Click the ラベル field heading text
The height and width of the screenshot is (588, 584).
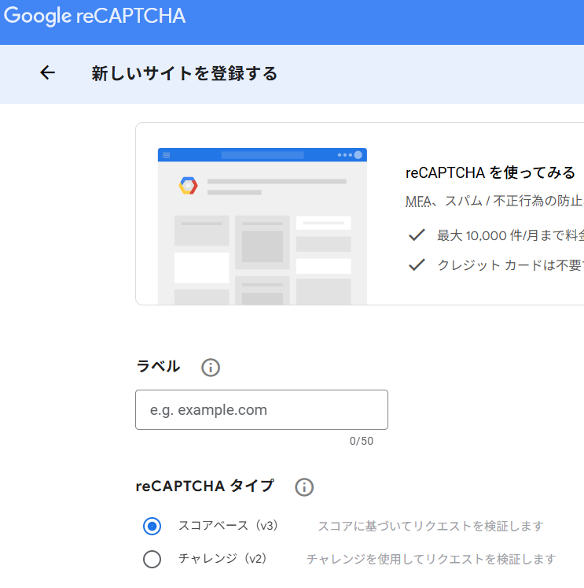(x=158, y=367)
